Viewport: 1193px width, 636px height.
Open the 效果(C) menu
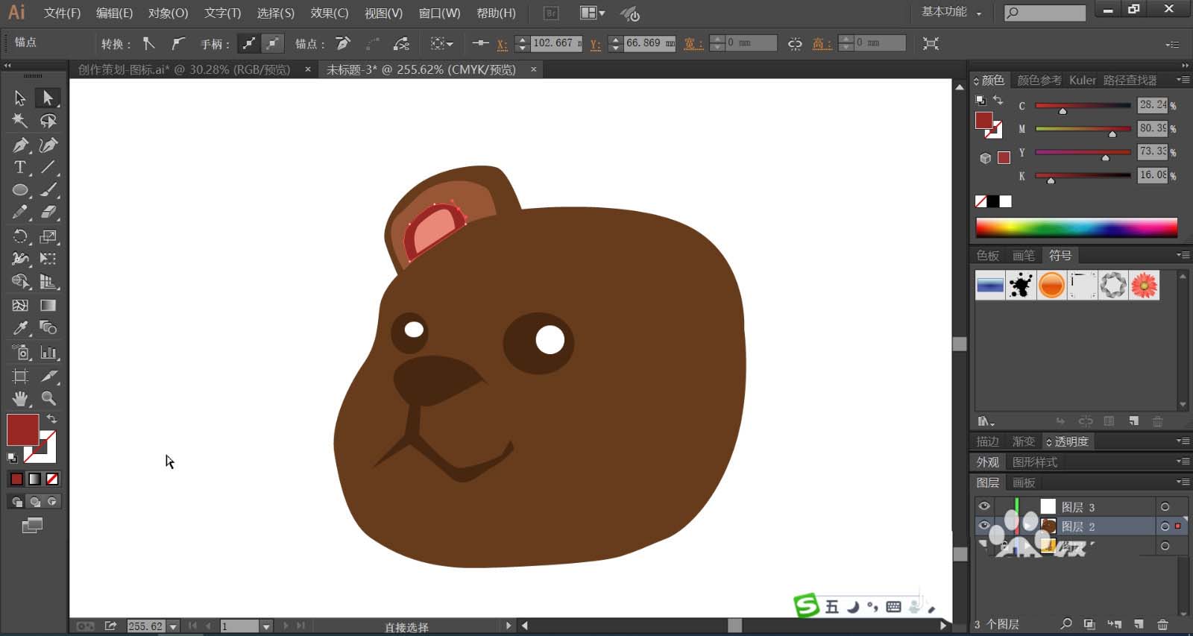point(329,13)
